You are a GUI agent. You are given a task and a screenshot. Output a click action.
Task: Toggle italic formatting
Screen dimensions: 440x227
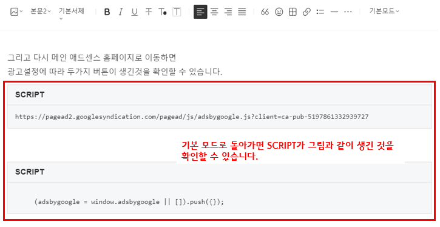click(x=121, y=12)
